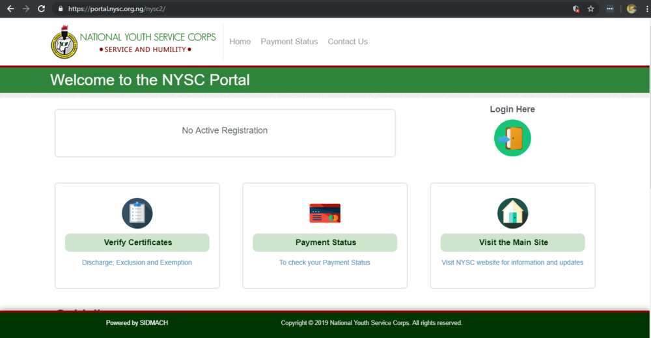Open Payment Status in top navigation

point(289,42)
